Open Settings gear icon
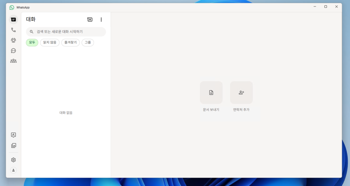Image resolution: width=350 pixels, height=186 pixels. pos(13,160)
